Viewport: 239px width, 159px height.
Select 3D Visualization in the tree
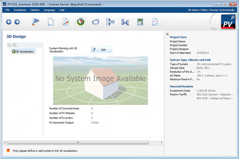point(23,51)
